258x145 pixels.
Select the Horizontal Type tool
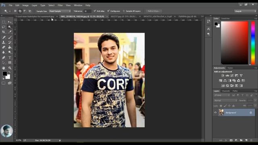[x=10, y=58]
